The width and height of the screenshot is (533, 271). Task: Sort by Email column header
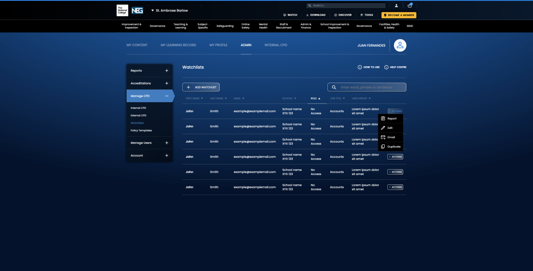point(239,98)
